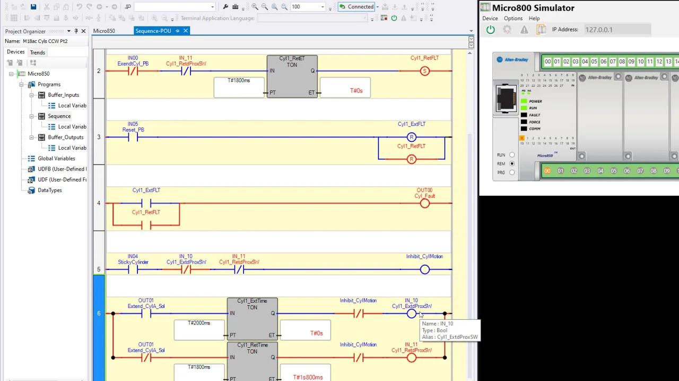Image resolution: width=679 pixels, height=381 pixels.
Task: Click the Cyl1_Fault output coil in rung 4
Action: click(x=424, y=203)
